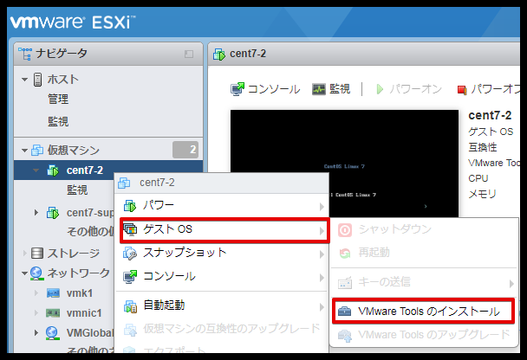Click the VM icon in cent7-2 panel header
This screenshot has height=360, width=527.
pos(219,54)
